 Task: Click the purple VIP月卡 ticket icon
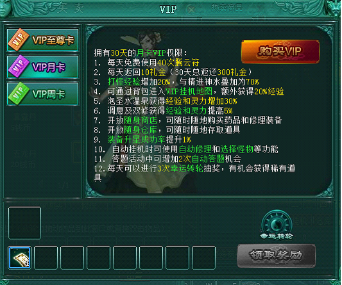(19, 66)
